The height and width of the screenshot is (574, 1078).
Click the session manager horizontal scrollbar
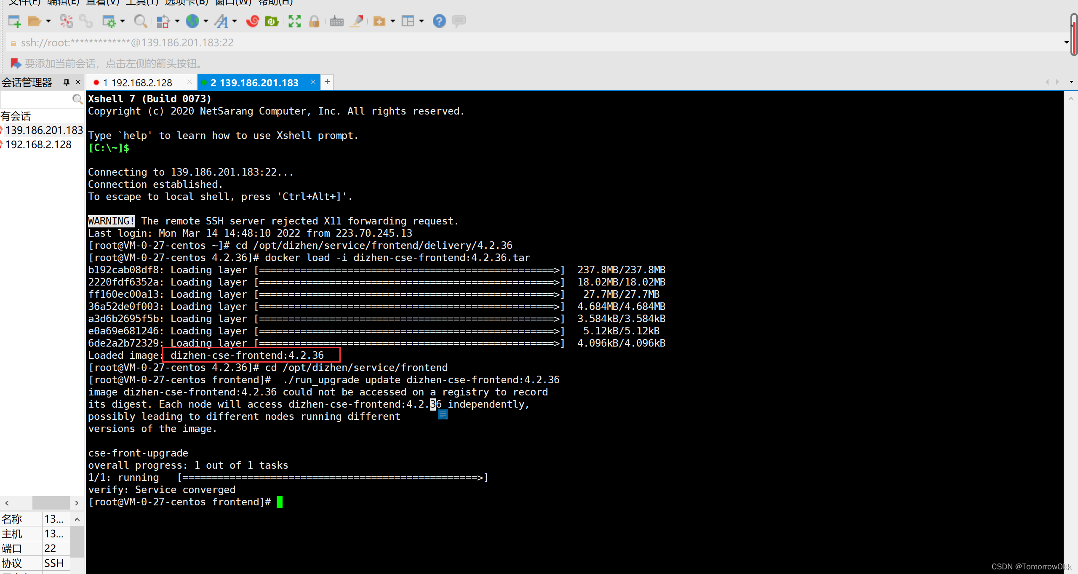[x=51, y=502]
